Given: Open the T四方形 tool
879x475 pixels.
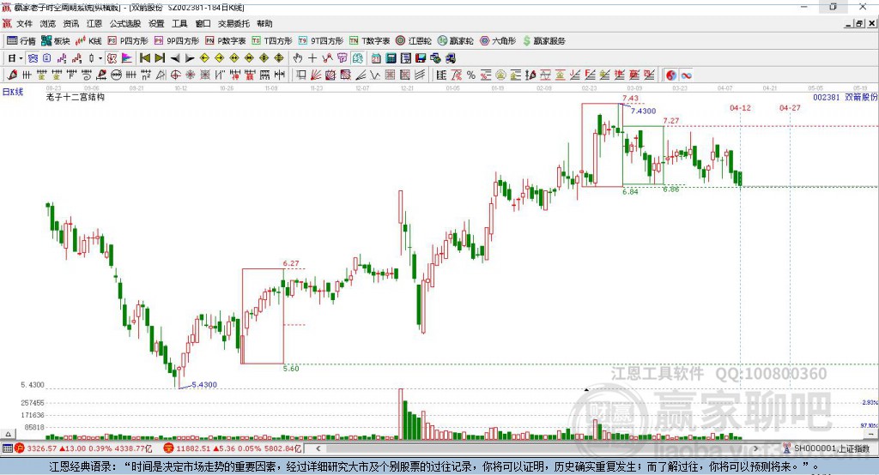Looking at the screenshot, I should (272, 41).
